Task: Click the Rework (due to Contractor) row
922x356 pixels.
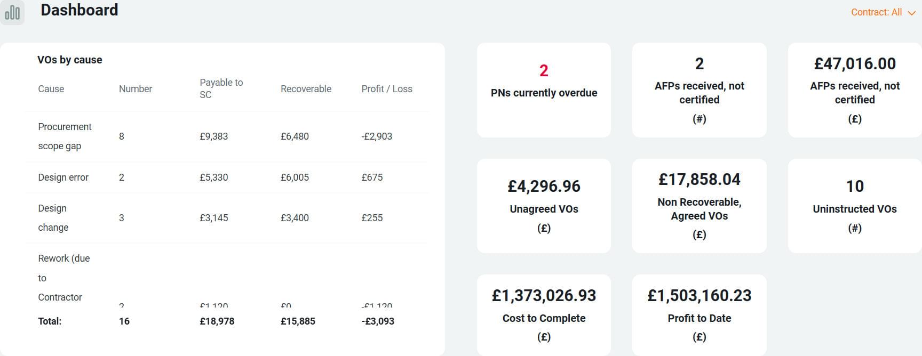Action: click(x=63, y=278)
